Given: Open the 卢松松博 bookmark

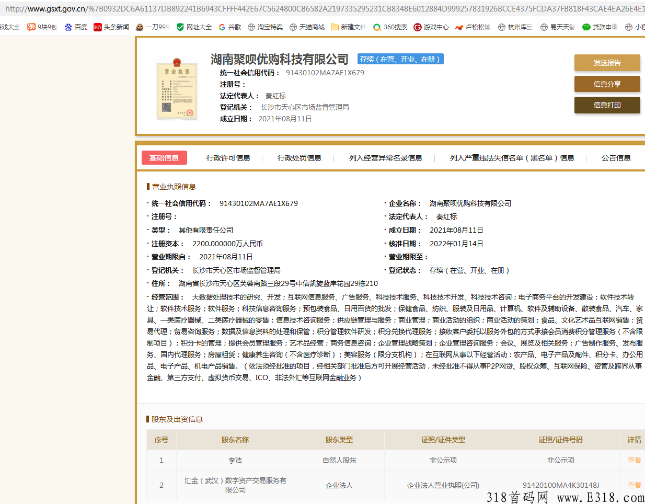Looking at the screenshot, I should click(x=473, y=27).
